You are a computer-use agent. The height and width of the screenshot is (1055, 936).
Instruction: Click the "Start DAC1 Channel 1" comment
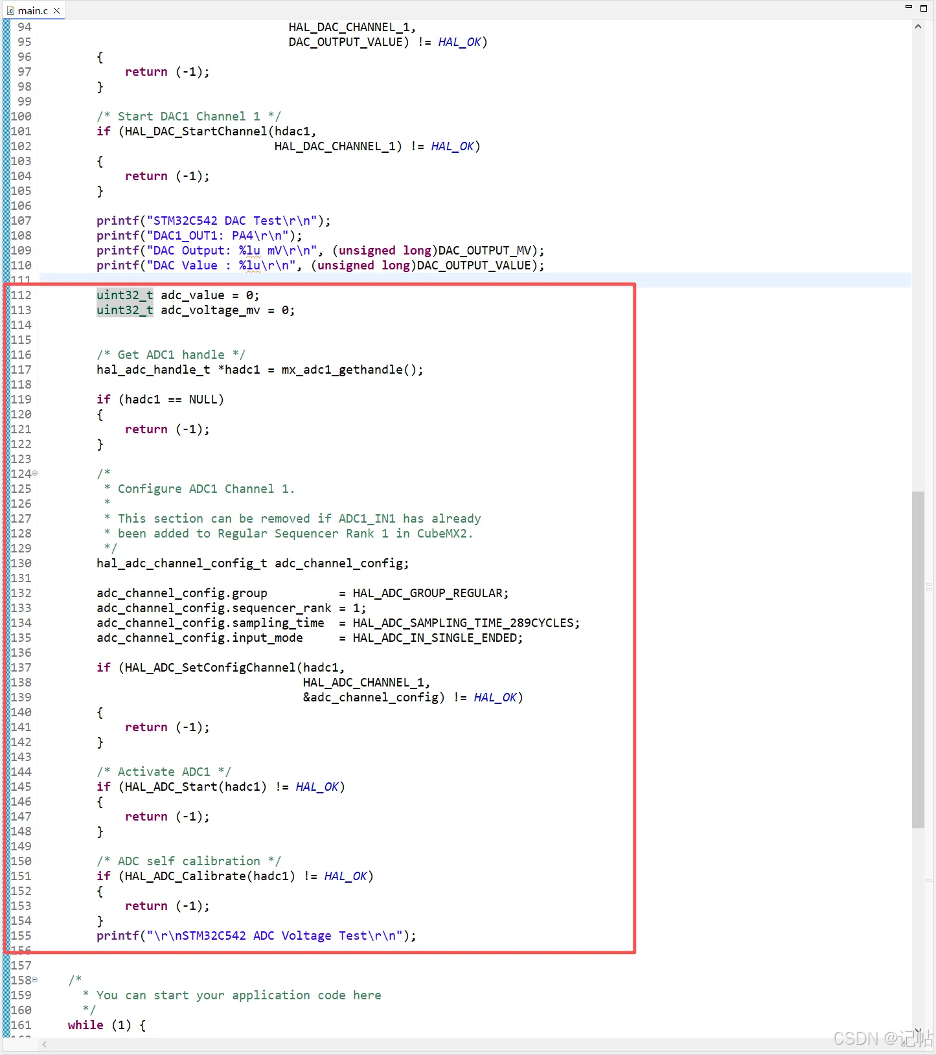pos(189,117)
